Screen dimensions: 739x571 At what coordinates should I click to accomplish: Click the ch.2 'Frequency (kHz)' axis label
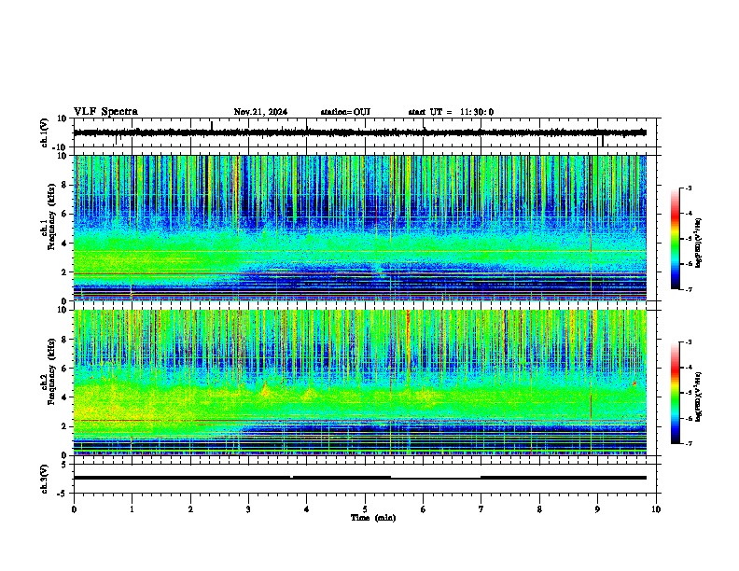[x=51, y=371]
